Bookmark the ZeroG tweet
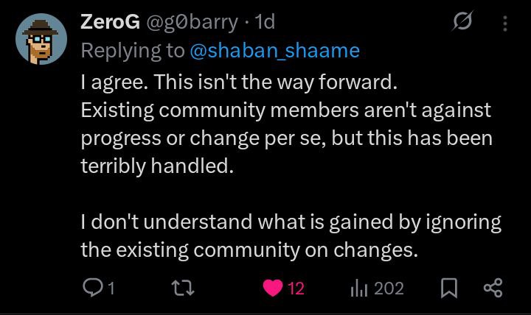The image size is (531, 315). 448,289
